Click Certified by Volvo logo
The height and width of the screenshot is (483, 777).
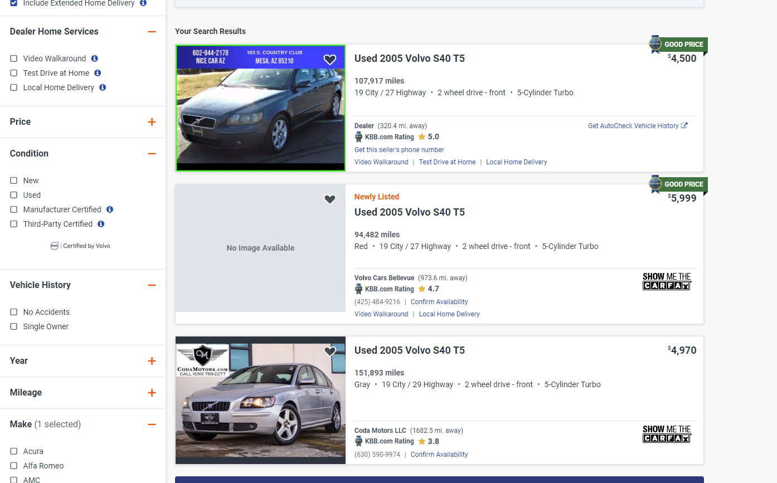point(80,246)
